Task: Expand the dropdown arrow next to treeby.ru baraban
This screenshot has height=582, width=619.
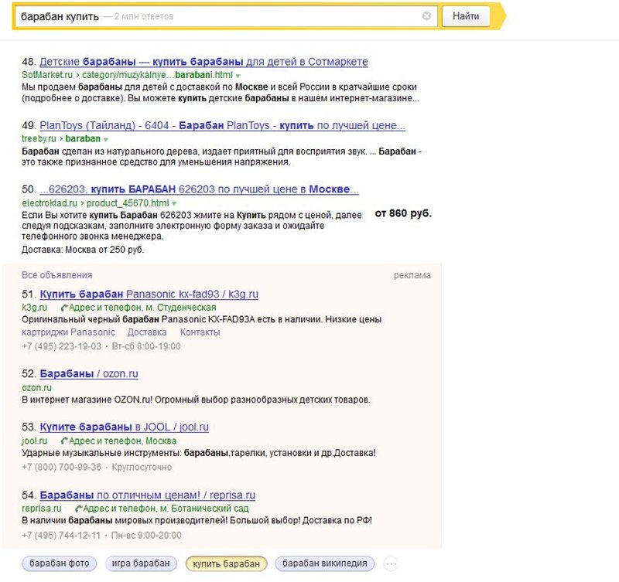Action: pyautogui.click(x=106, y=139)
